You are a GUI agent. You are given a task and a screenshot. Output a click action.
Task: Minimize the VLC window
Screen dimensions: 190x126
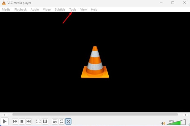[161, 3]
